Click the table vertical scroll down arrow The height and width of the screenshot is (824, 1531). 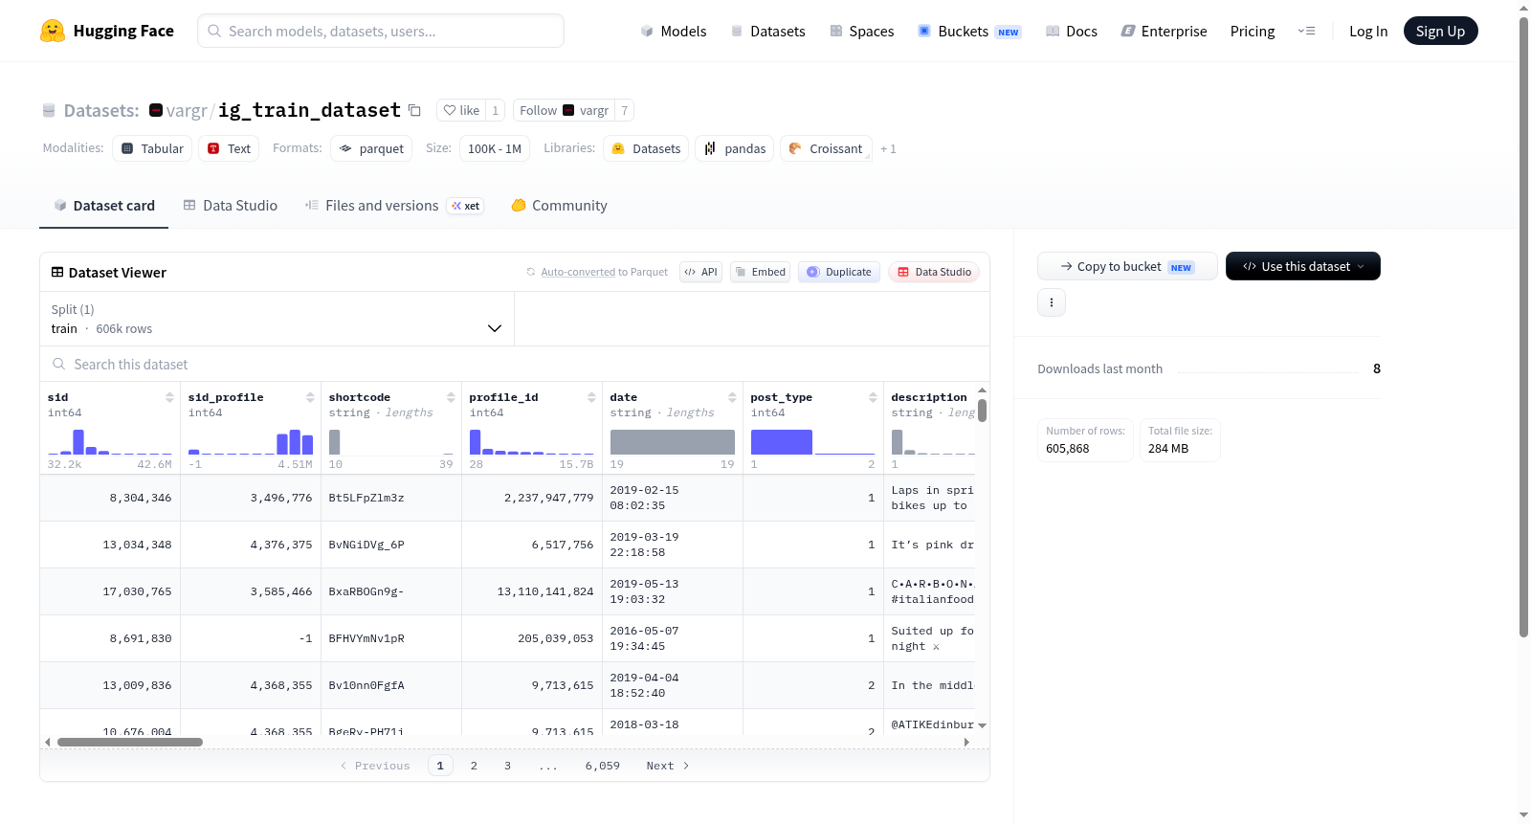[x=982, y=725]
